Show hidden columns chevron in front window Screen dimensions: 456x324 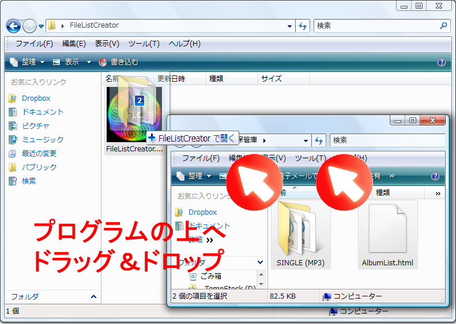click(x=438, y=193)
